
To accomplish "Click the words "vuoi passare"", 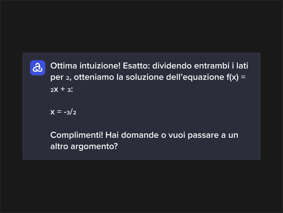I will tap(193, 135).
